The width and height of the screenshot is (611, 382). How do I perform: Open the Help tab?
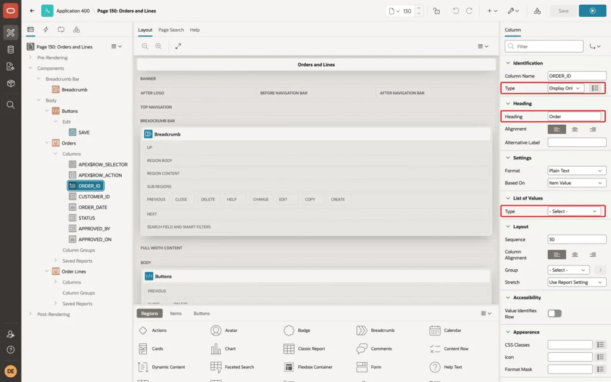[x=195, y=30]
